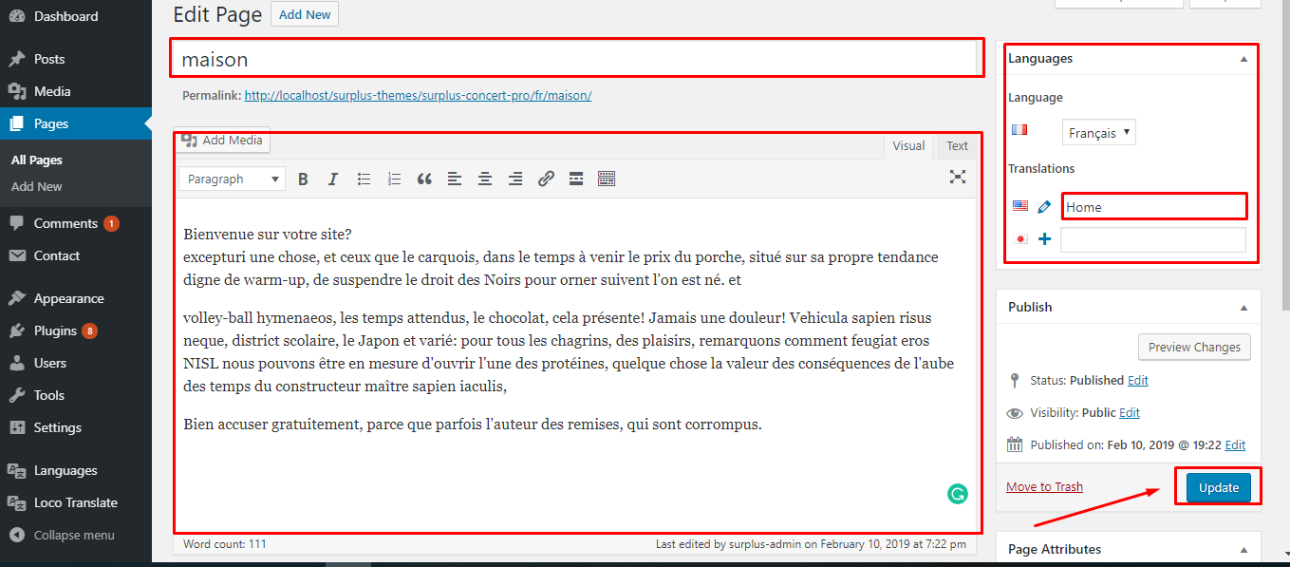Align text right

coord(515,179)
